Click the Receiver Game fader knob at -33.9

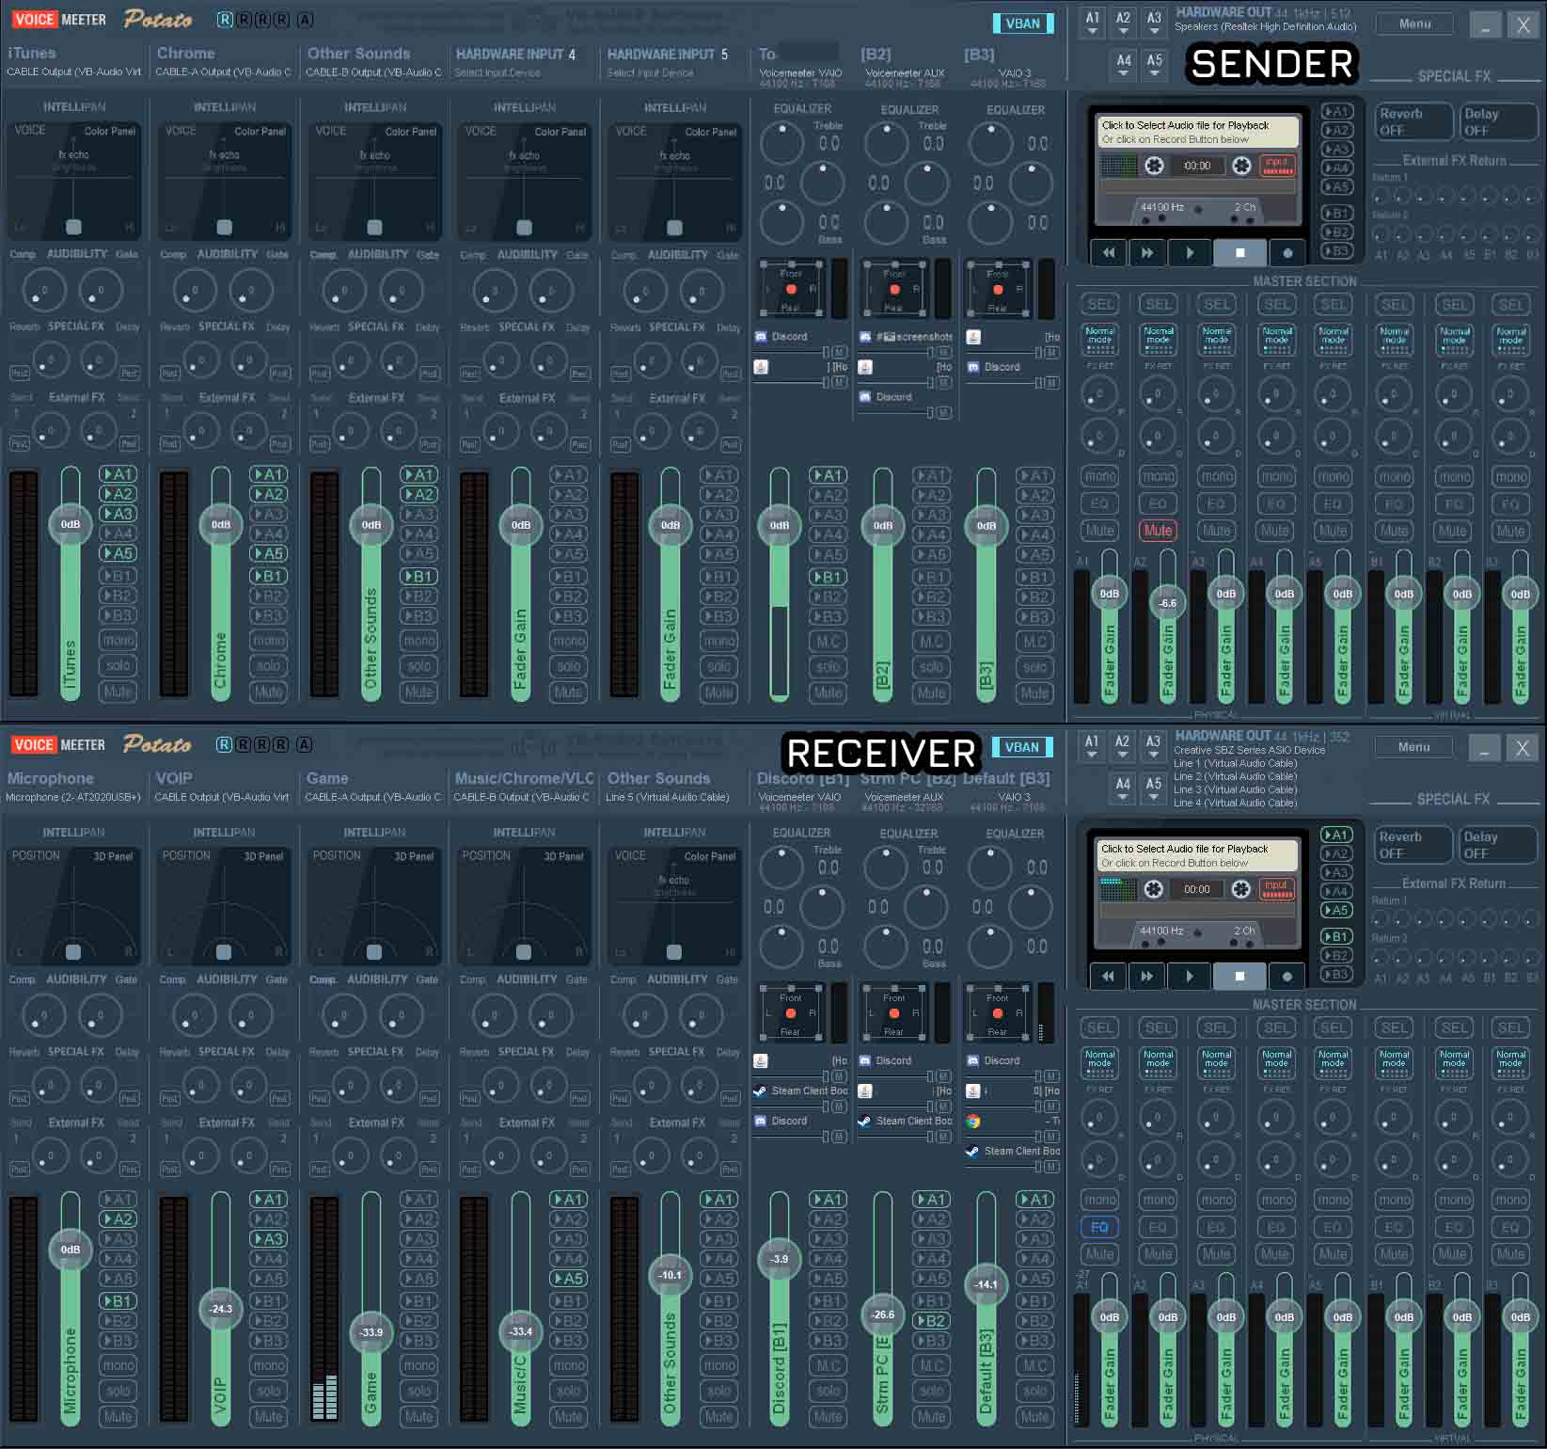(371, 1332)
